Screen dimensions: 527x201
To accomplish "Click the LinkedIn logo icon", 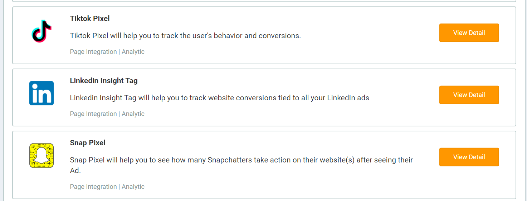I will [42, 93].
